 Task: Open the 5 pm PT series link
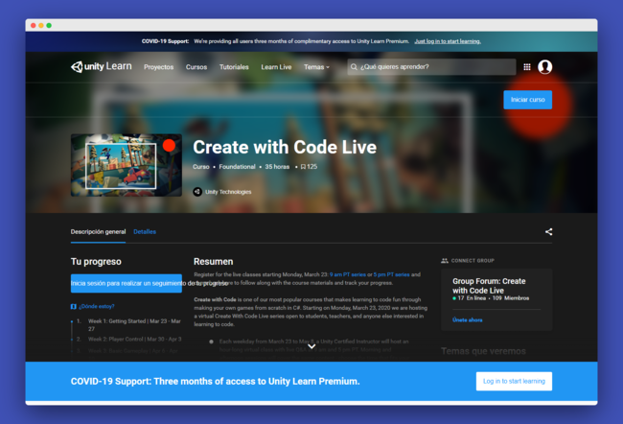pos(391,274)
